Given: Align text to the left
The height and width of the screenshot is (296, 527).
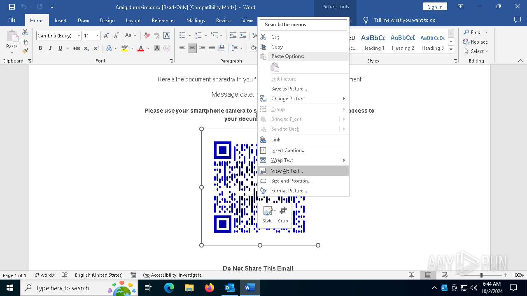Looking at the screenshot, I should (182, 48).
